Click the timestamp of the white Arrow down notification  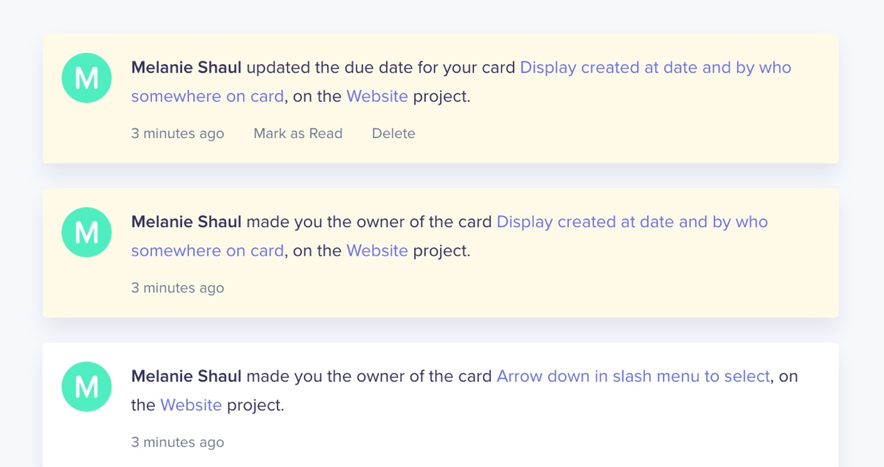coord(178,442)
